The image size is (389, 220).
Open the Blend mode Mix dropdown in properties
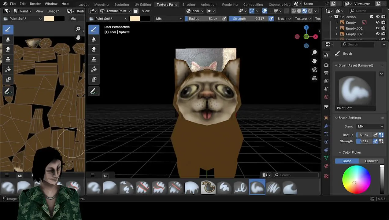370,127
